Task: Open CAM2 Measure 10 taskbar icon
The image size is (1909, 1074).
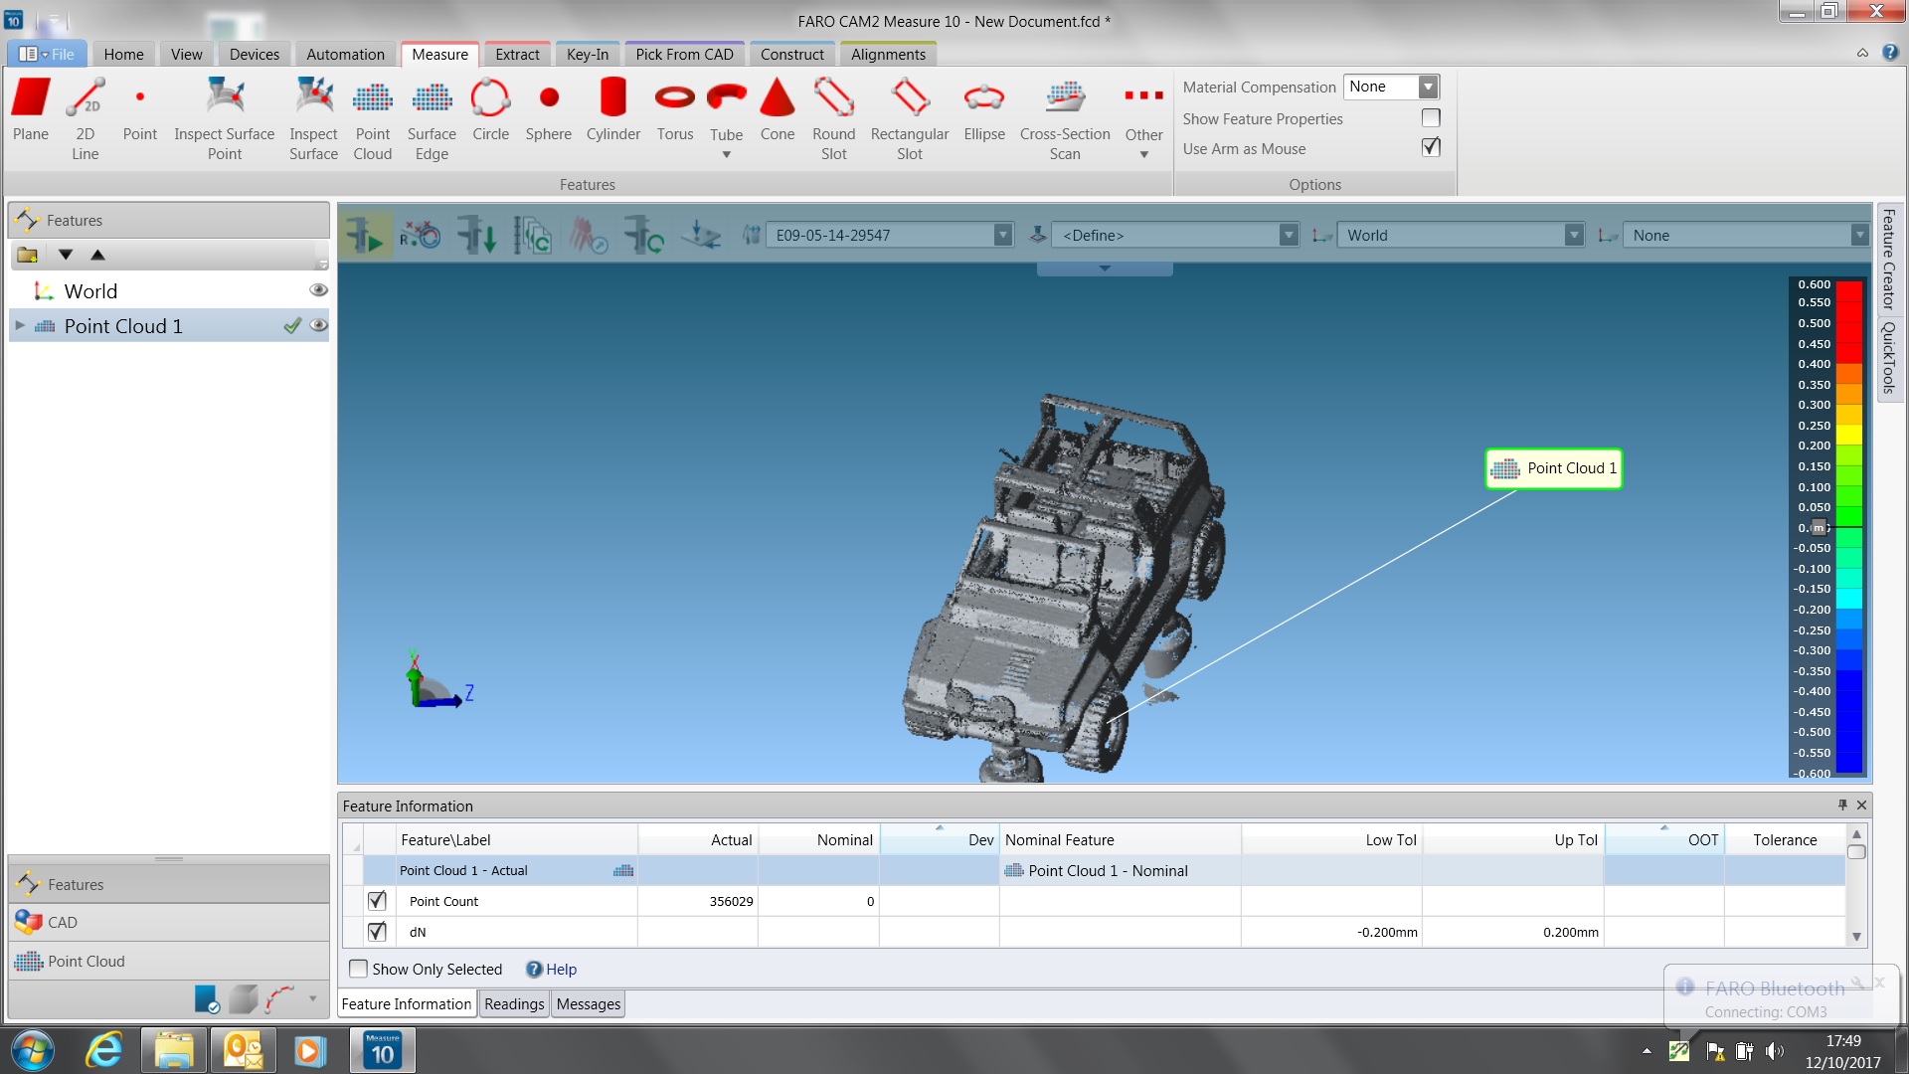Action: (383, 1050)
